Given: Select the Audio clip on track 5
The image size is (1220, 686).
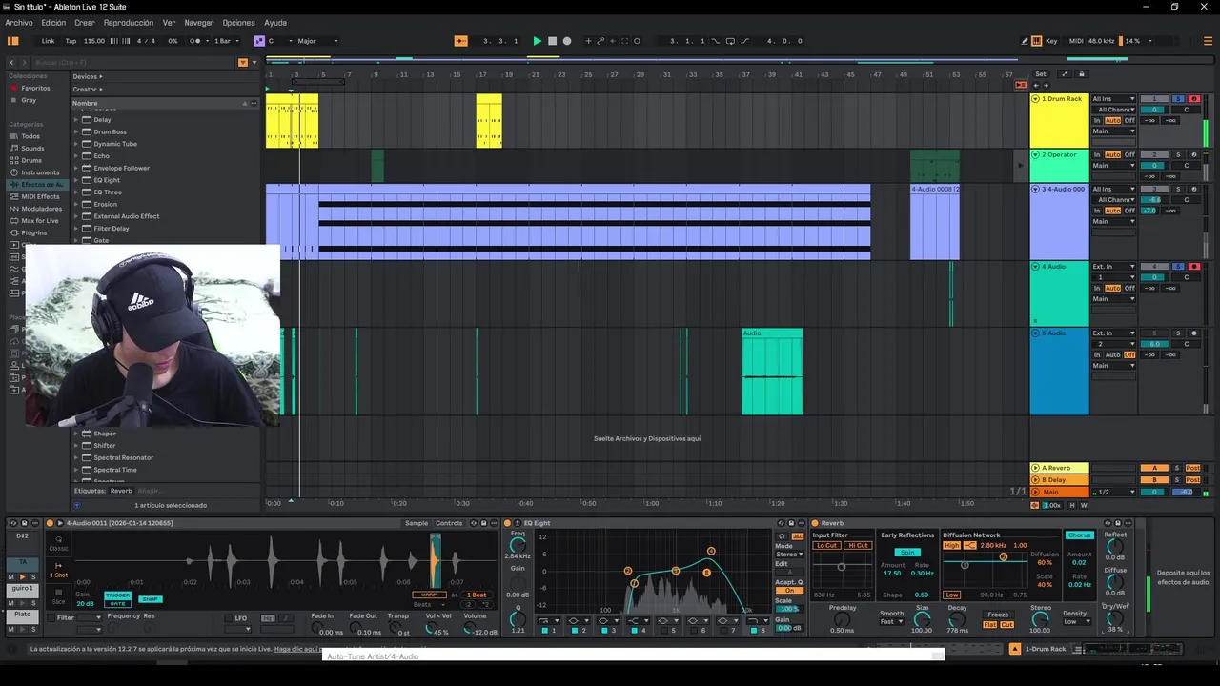Looking at the screenshot, I should 772,373.
